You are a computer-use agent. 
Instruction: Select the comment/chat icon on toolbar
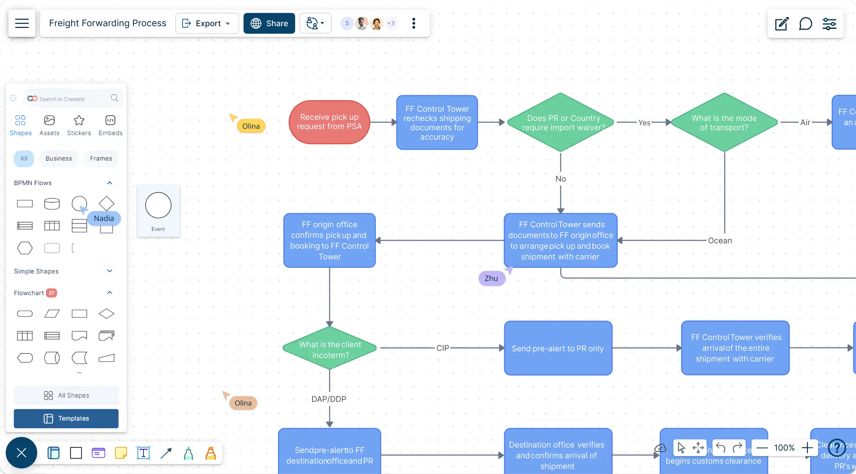click(806, 23)
